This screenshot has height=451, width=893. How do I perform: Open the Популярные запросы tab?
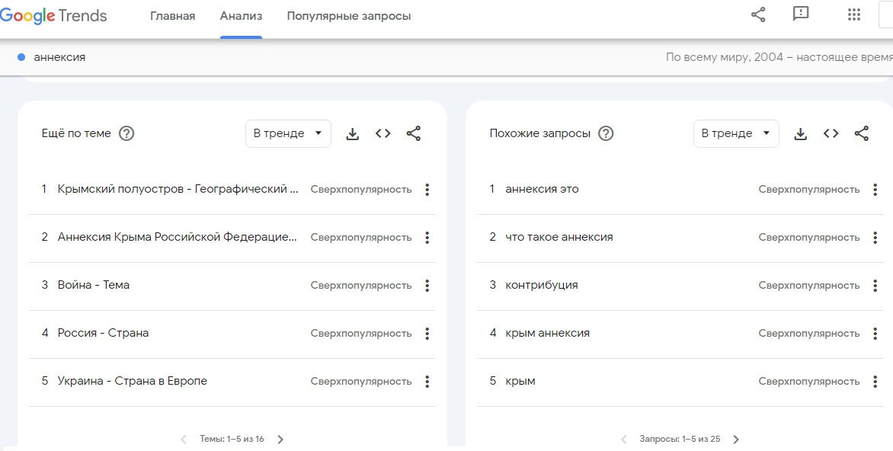tap(348, 16)
